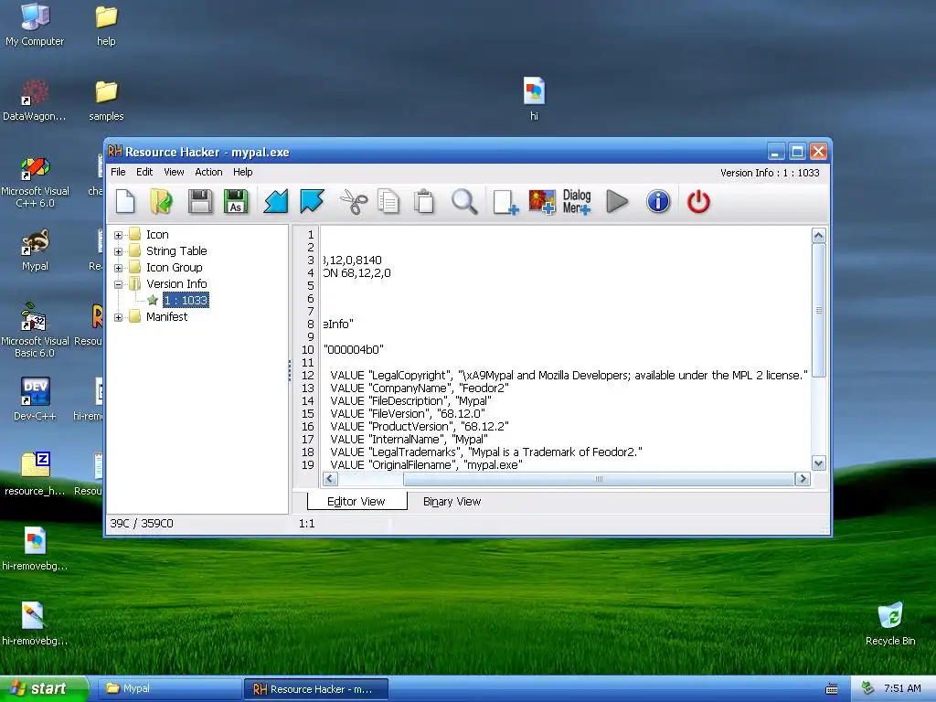
Task: Click the Windows start button
Action: (43, 688)
